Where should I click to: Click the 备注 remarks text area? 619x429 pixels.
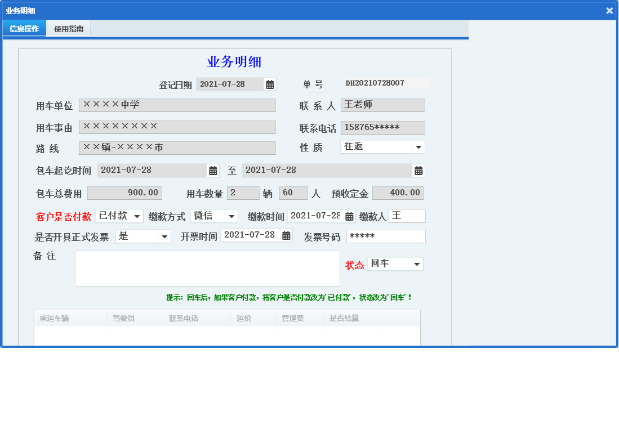207,267
